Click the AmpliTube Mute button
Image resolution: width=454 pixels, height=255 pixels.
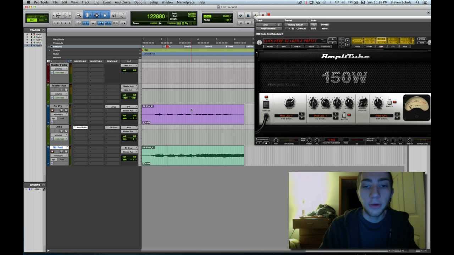(x=422, y=43)
